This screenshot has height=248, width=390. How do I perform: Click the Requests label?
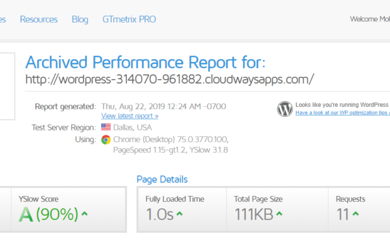(x=350, y=199)
